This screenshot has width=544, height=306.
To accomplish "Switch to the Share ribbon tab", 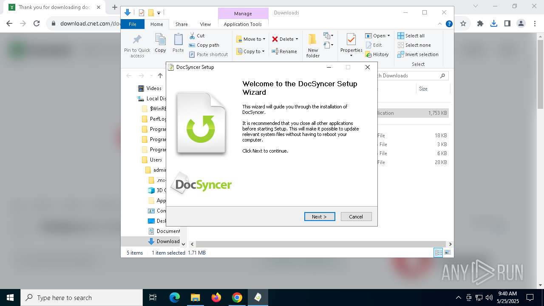I will [x=181, y=24].
